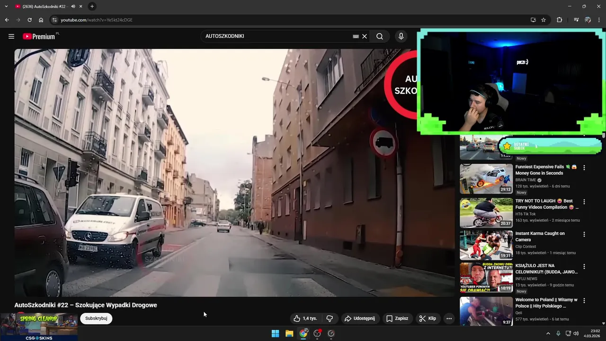Image resolution: width=606 pixels, height=341 pixels.
Task: Click the AUTOSZKODNIKI search input field
Action: [x=277, y=36]
